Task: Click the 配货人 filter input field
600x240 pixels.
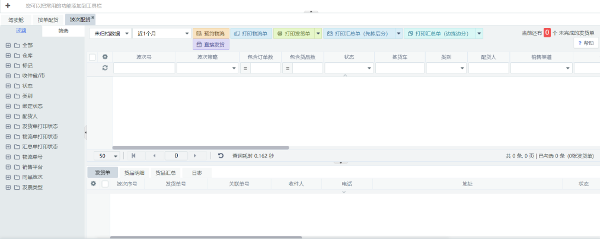Action: pos(489,68)
